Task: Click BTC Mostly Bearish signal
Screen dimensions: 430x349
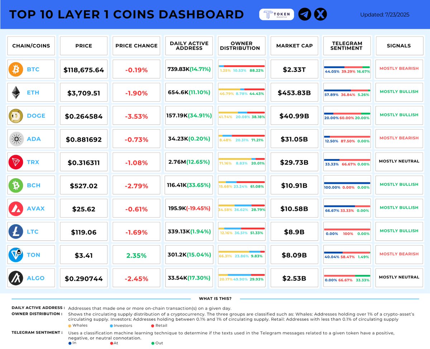Action: (399, 68)
